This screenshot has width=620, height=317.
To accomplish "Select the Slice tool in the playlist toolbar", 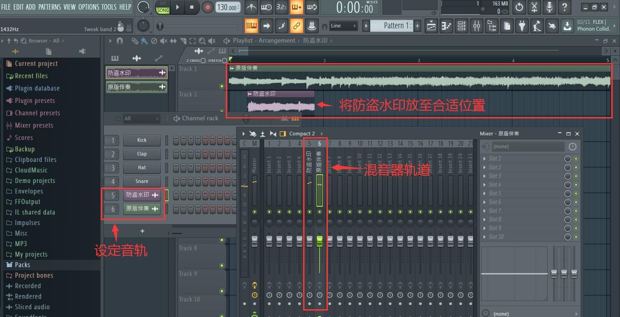I will [184, 41].
